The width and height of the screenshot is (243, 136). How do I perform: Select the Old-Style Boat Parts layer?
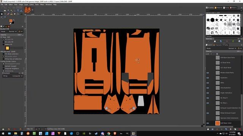coord(227,57)
